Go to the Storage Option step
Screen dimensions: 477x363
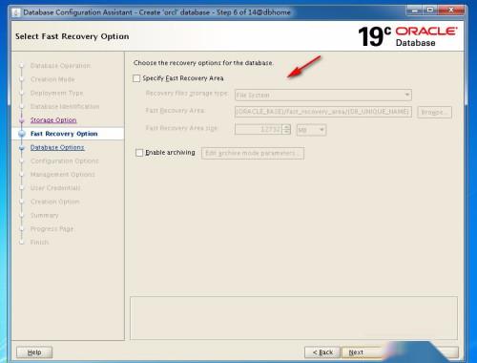pyautogui.click(x=53, y=120)
